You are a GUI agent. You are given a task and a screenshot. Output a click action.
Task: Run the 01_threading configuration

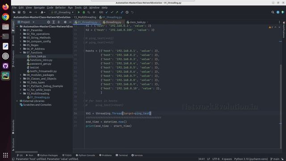pos(79,12)
